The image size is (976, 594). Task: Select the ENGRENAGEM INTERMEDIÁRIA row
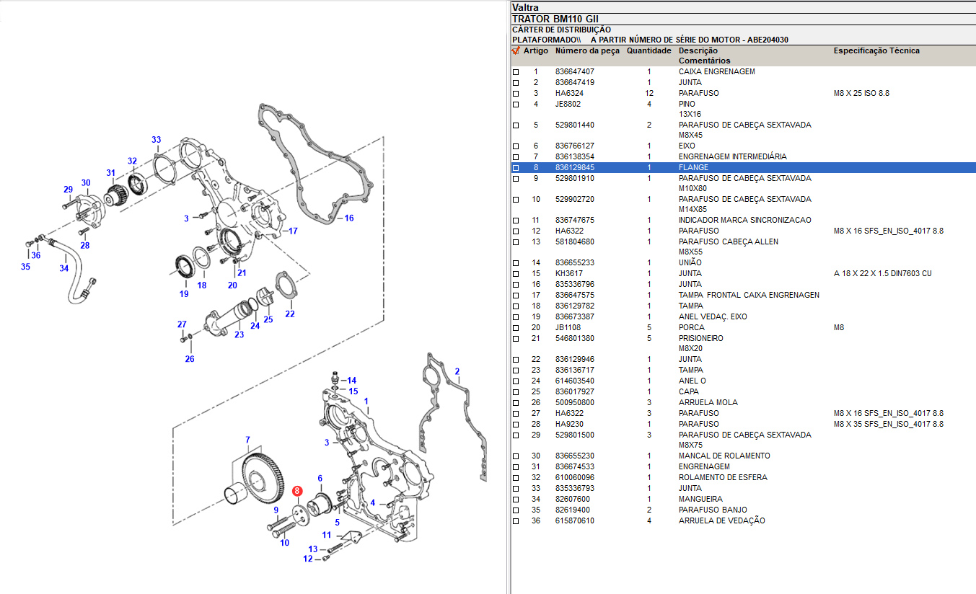click(732, 157)
